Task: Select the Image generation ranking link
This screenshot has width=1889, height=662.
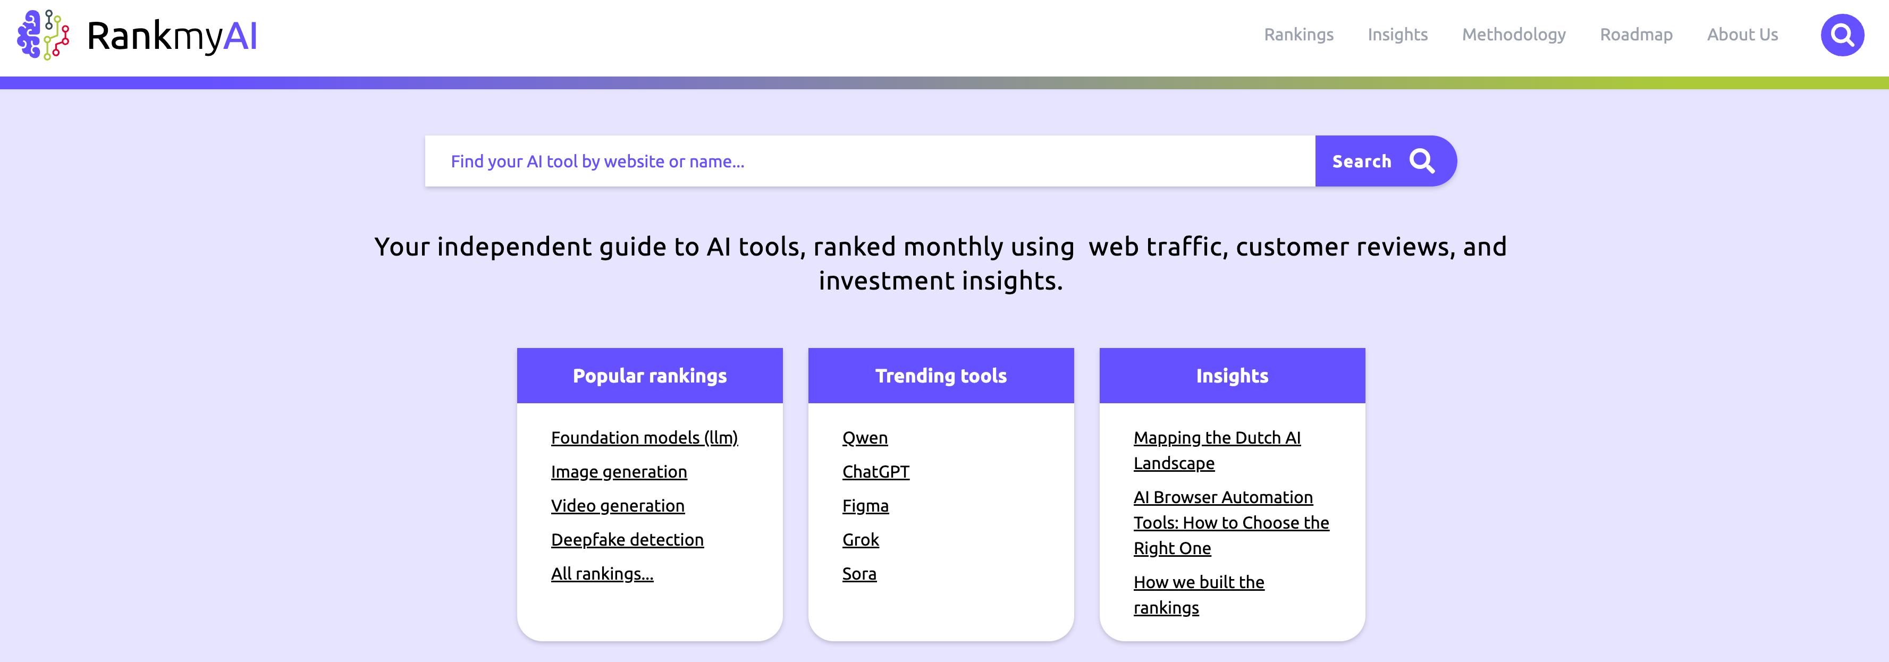Action: 618,471
